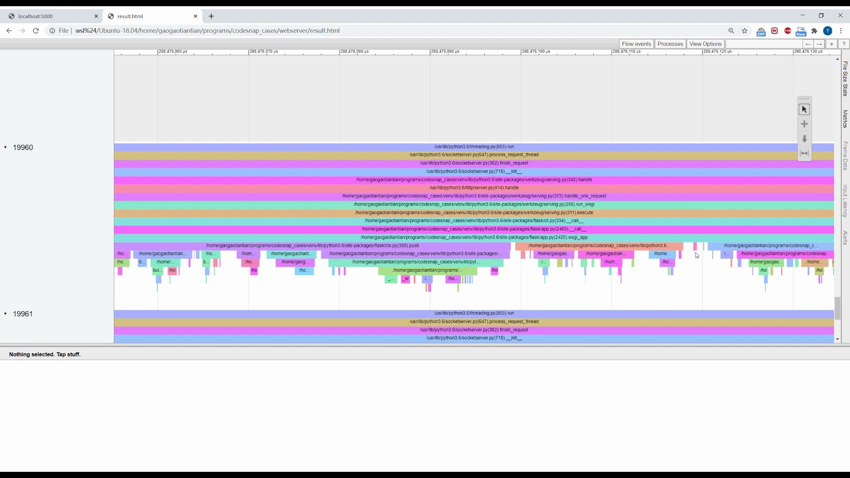Activate the zoom tool in mouse palette
The height and width of the screenshot is (478, 850).
coord(804,139)
